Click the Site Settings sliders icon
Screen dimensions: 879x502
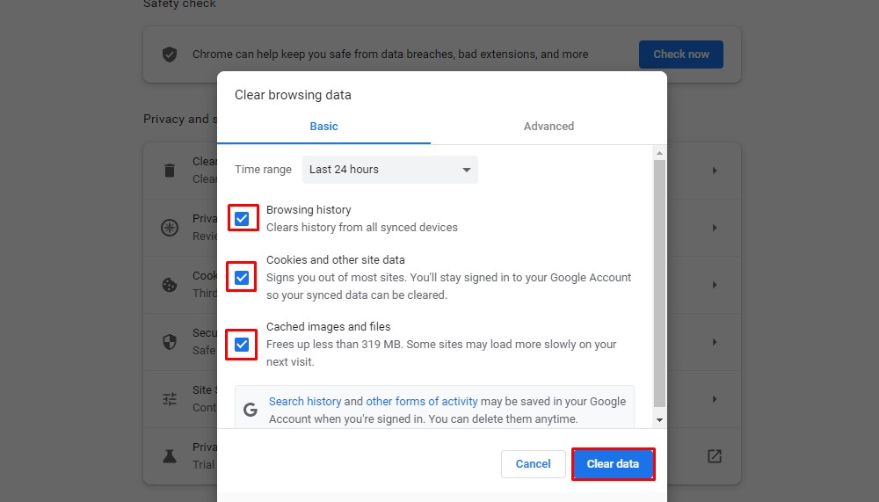170,399
